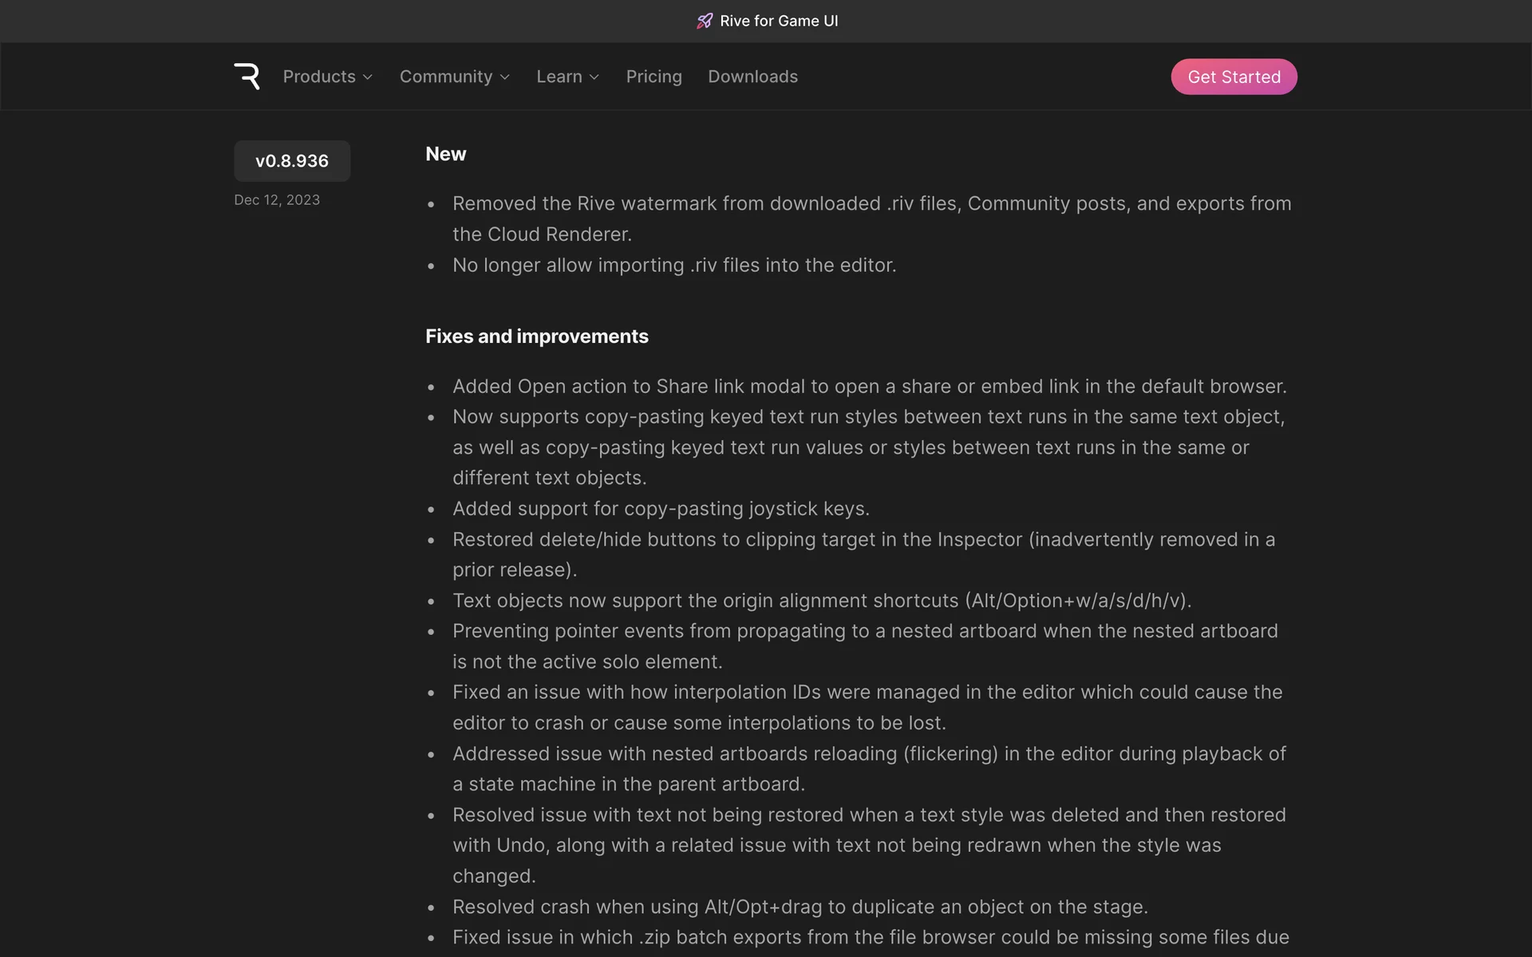
Task: Click the v0.8.936 version badge
Action: pyautogui.click(x=292, y=161)
